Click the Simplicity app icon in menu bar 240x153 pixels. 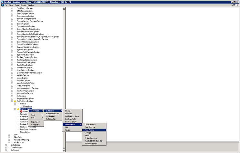pos(3,5)
